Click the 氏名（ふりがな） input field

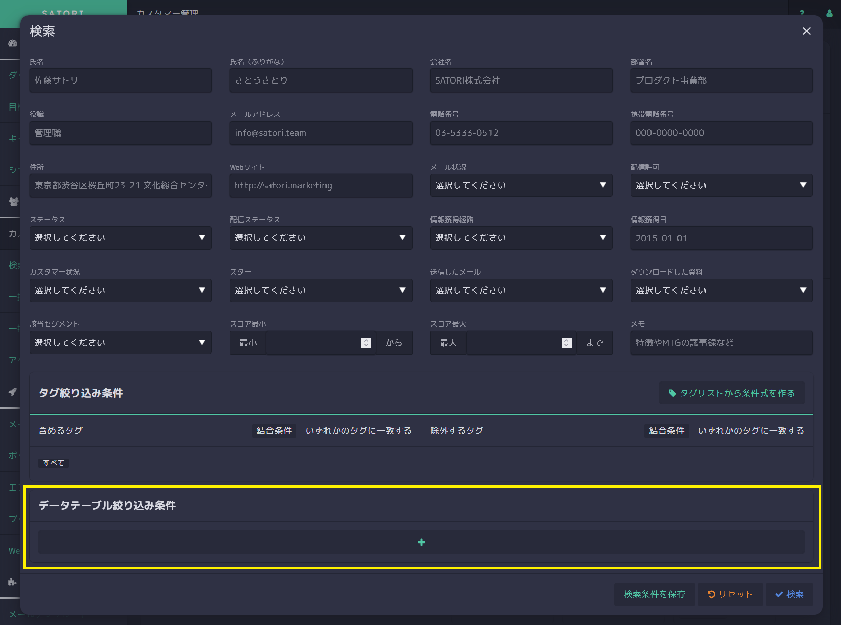(x=321, y=80)
